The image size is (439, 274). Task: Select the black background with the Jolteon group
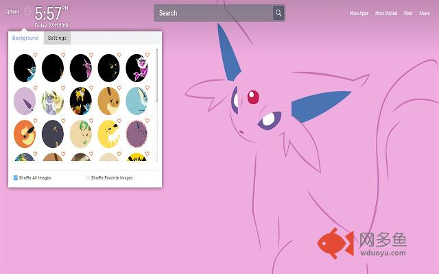[x=81, y=101]
